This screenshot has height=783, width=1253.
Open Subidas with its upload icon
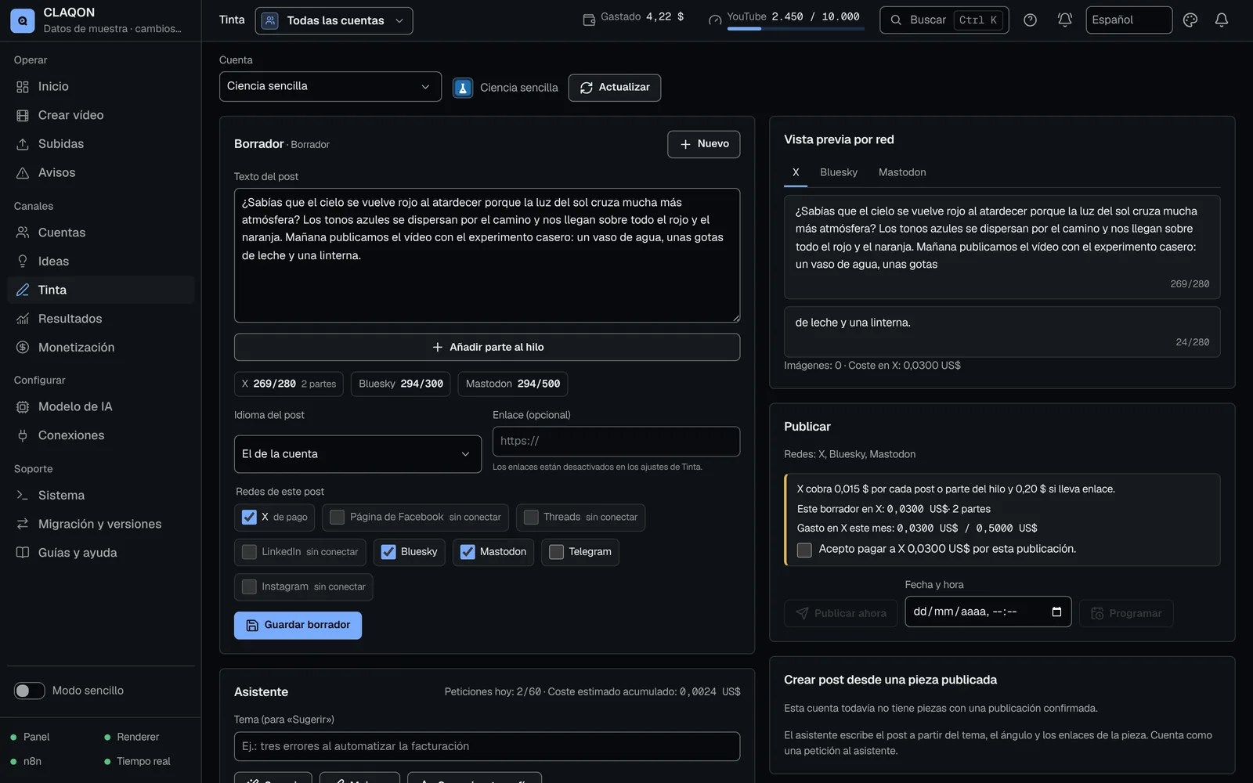(23, 144)
